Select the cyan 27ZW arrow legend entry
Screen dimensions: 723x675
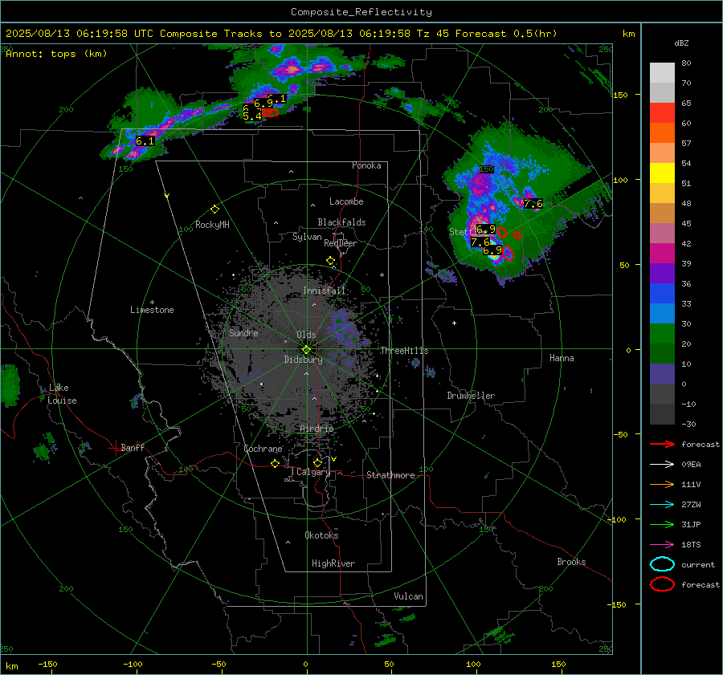[662, 504]
